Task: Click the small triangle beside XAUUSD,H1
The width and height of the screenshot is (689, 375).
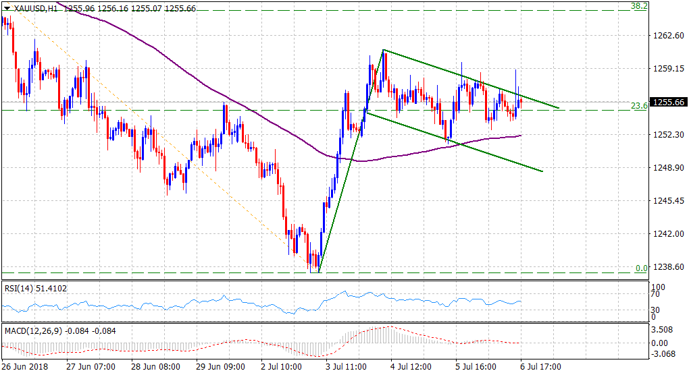Action: click(7, 6)
